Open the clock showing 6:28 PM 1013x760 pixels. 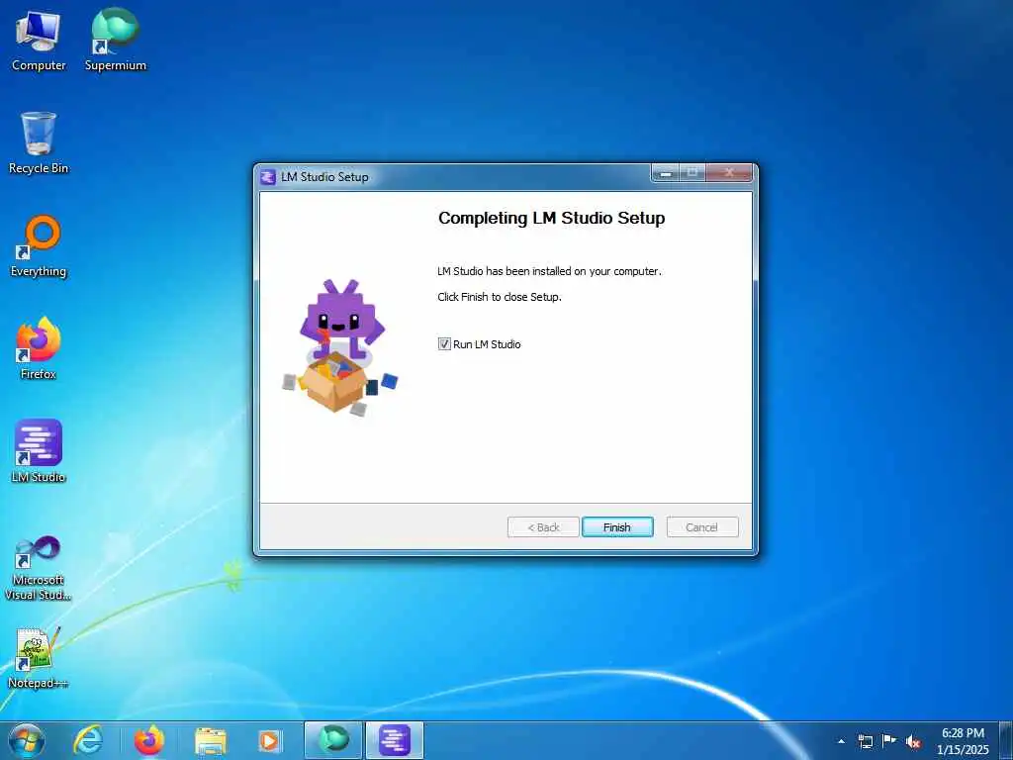(963, 740)
